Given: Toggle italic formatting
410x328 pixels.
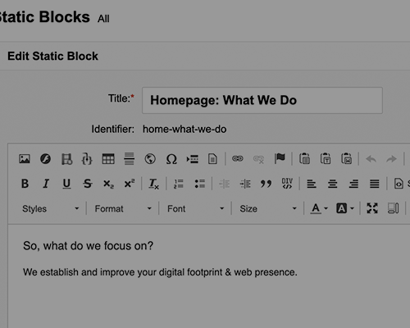Looking at the screenshot, I should tap(46, 184).
